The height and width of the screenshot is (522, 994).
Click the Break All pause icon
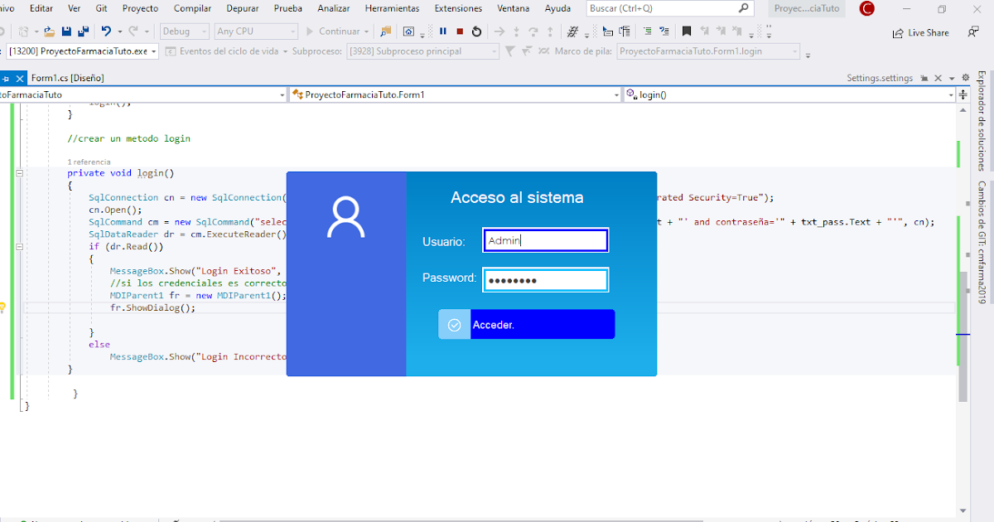(444, 31)
